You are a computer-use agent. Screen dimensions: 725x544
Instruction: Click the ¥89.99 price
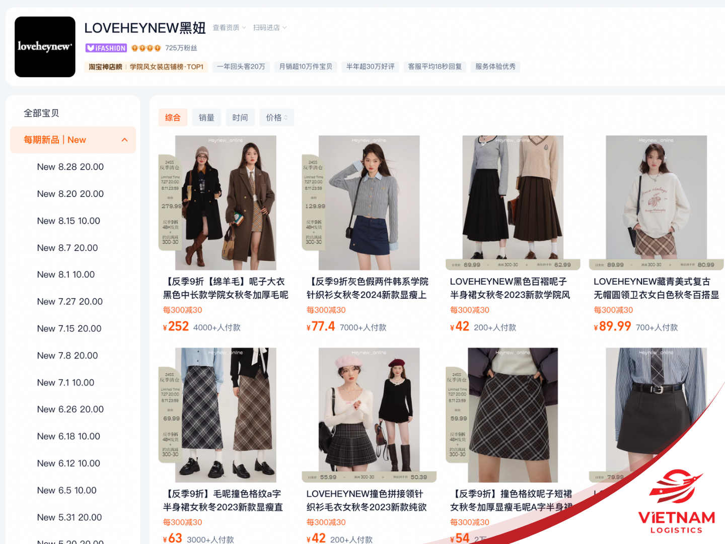click(x=612, y=326)
